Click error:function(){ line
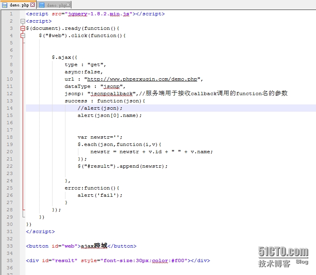The image size is (316, 275). [92, 188]
